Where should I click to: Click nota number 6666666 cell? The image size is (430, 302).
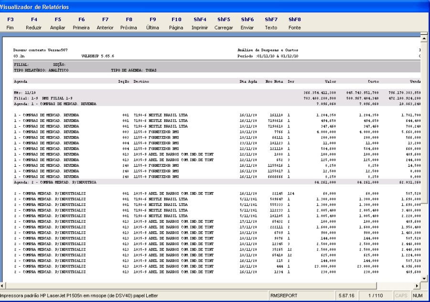tap(275, 177)
